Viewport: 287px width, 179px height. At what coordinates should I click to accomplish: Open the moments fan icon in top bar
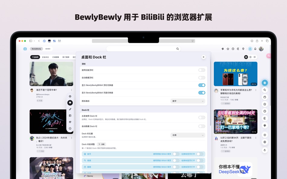coord(223,49)
